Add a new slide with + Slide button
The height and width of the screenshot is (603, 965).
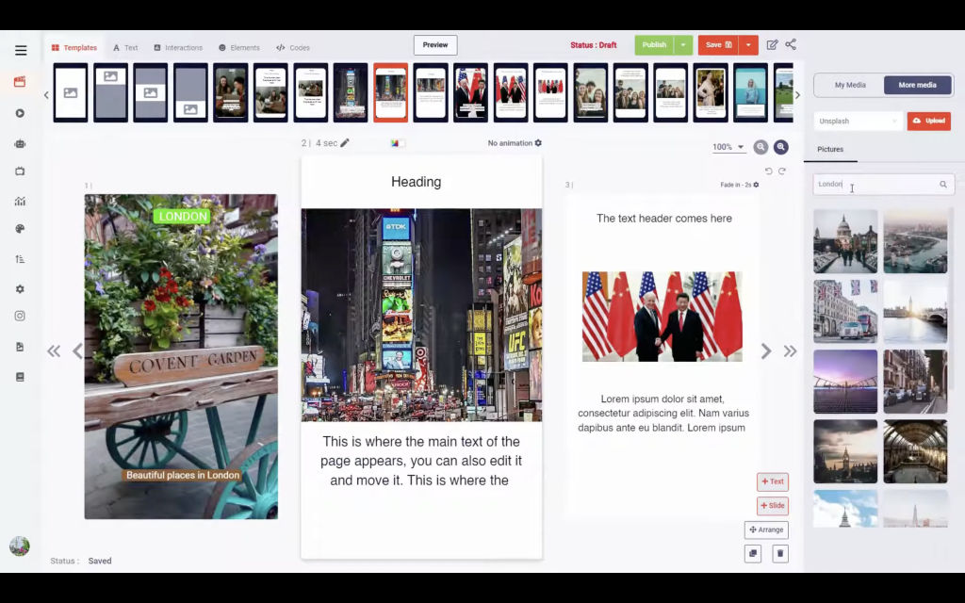pyautogui.click(x=773, y=506)
